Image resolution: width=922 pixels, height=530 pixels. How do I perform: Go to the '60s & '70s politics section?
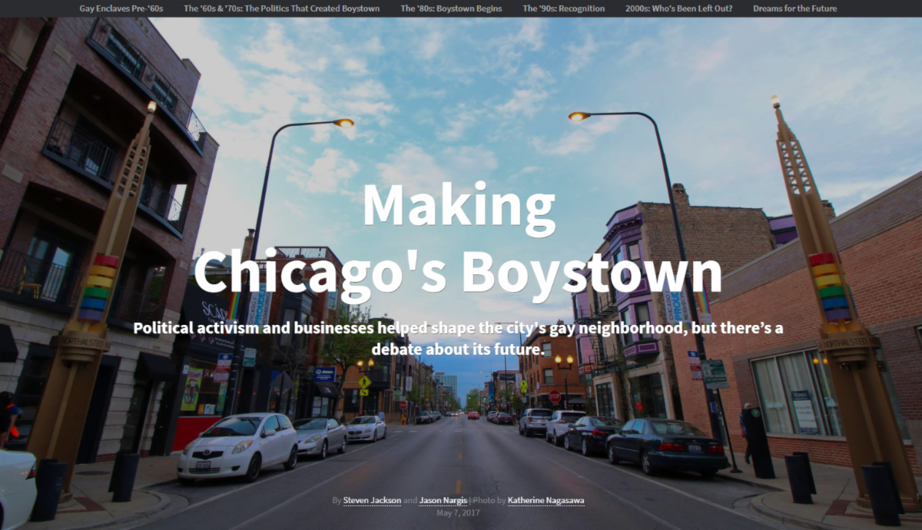tap(281, 8)
